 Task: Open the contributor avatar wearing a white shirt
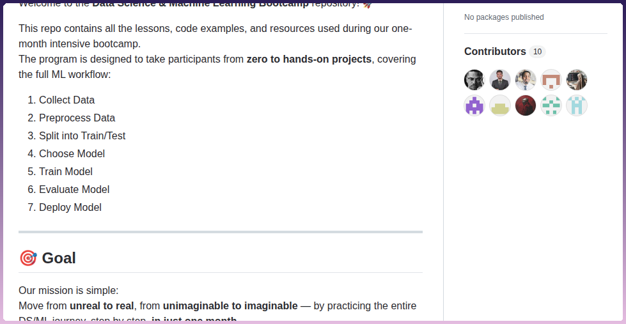[x=526, y=80]
